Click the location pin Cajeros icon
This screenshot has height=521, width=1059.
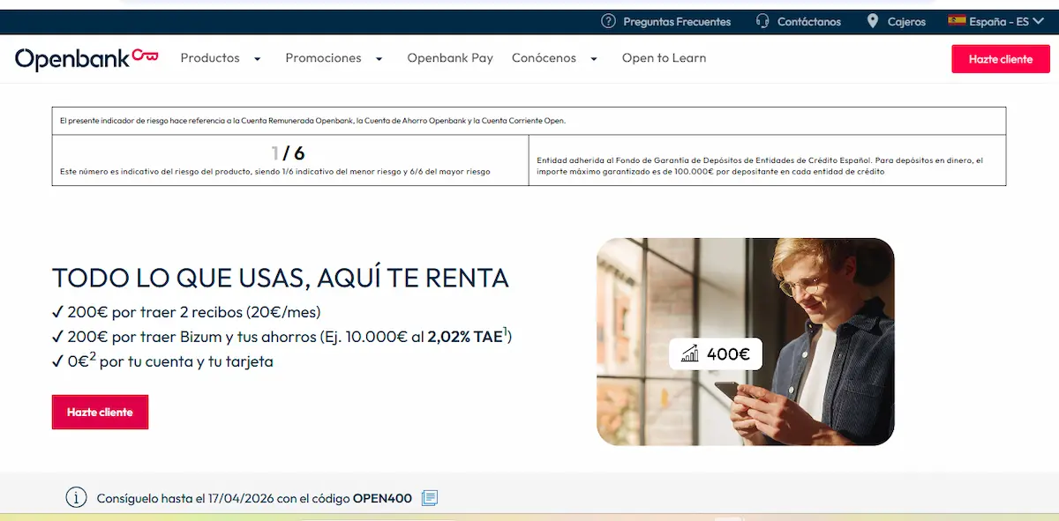pos(873,21)
